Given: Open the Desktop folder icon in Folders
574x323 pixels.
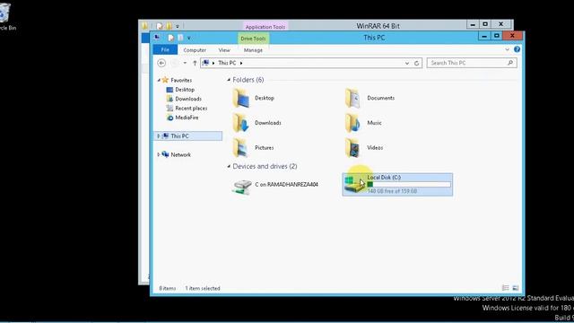Looking at the screenshot, I should point(241,98).
